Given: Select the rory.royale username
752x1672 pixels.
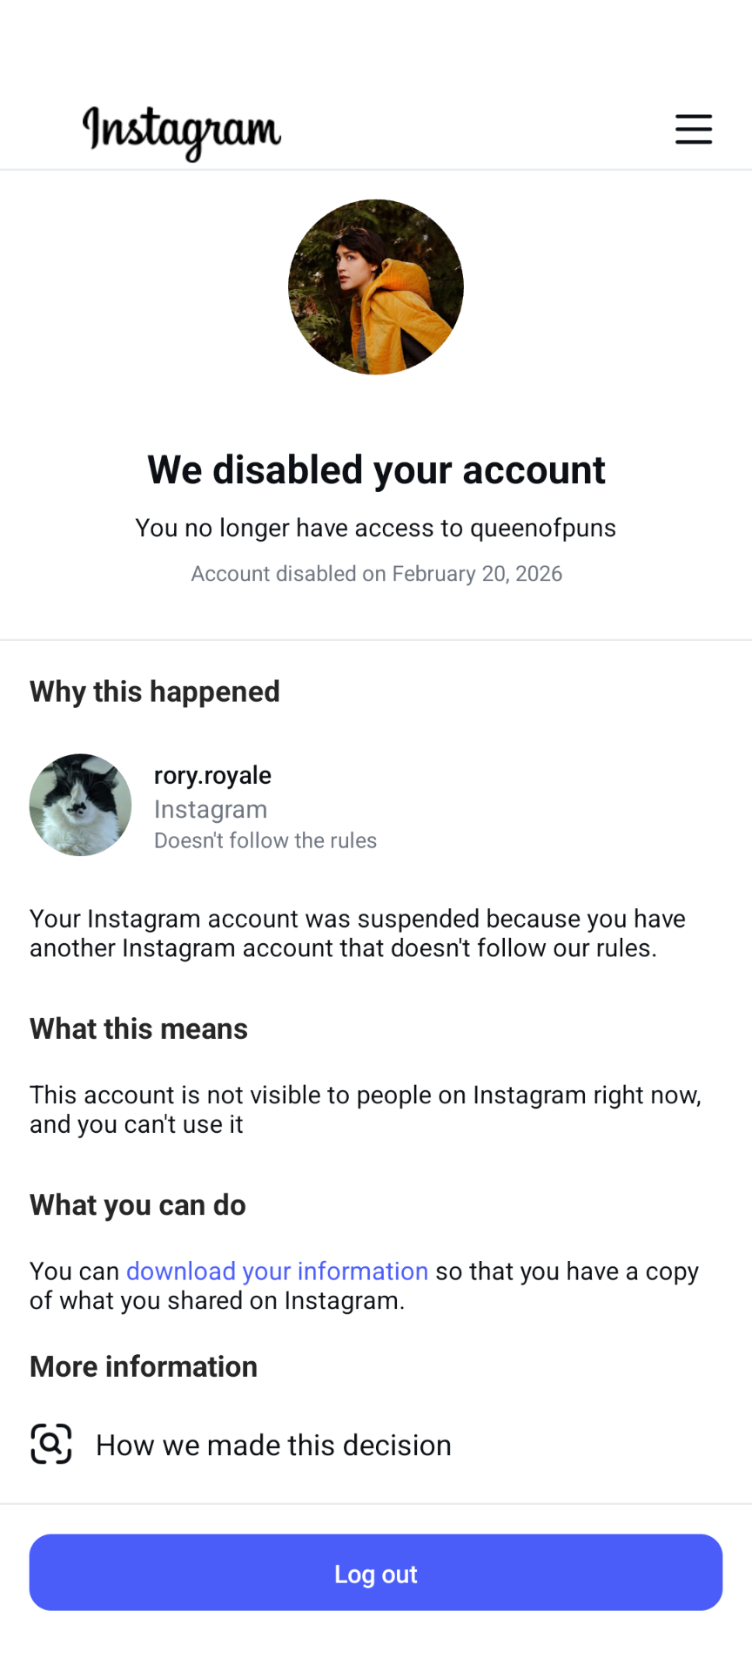Looking at the screenshot, I should tap(212, 775).
